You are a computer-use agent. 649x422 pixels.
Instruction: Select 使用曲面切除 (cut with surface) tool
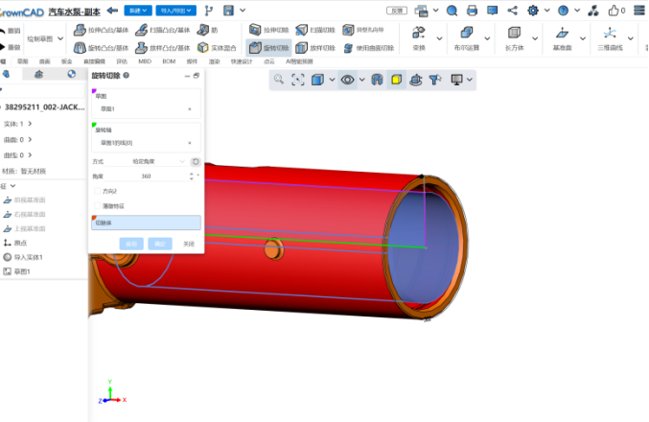(369, 48)
